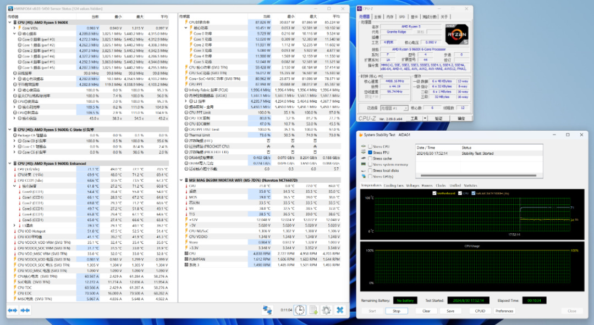Open HWiNFO remote network monitoring icon
The height and width of the screenshot is (325, 594).
point(268,310)
